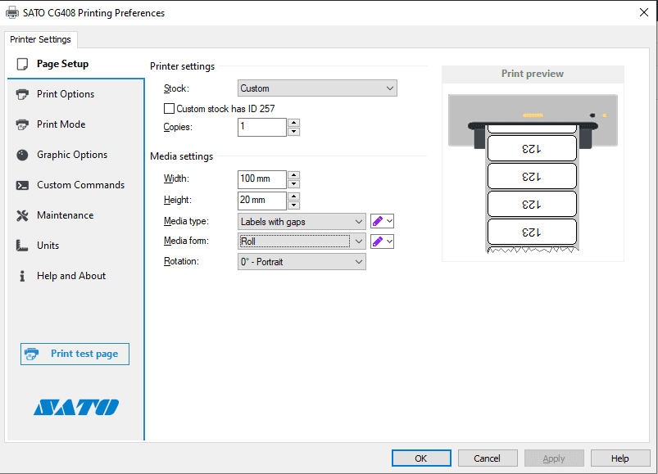Open the Custom Commands section
This screenshot has height=474, width=658.
(24, 184)
